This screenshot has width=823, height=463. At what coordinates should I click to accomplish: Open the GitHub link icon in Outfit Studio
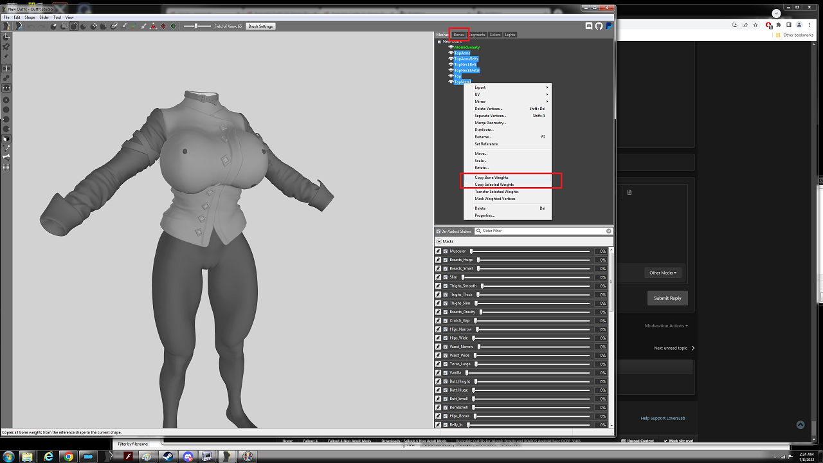coord(599,26)
